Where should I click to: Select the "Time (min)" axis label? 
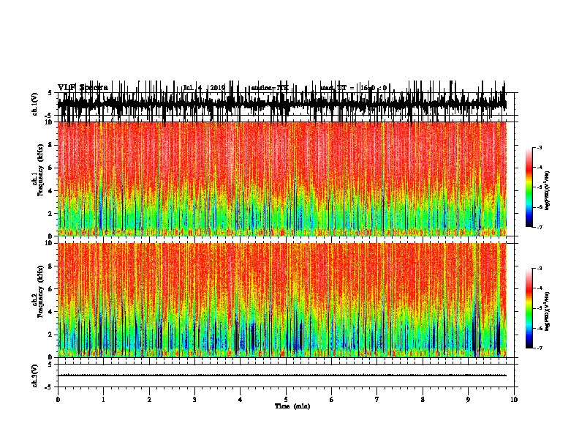point(292,406)
